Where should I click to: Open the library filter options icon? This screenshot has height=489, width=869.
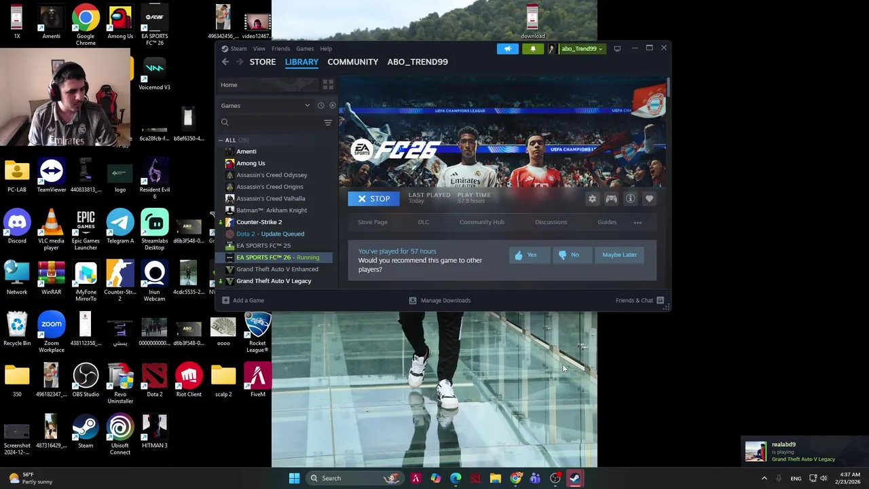328,122
